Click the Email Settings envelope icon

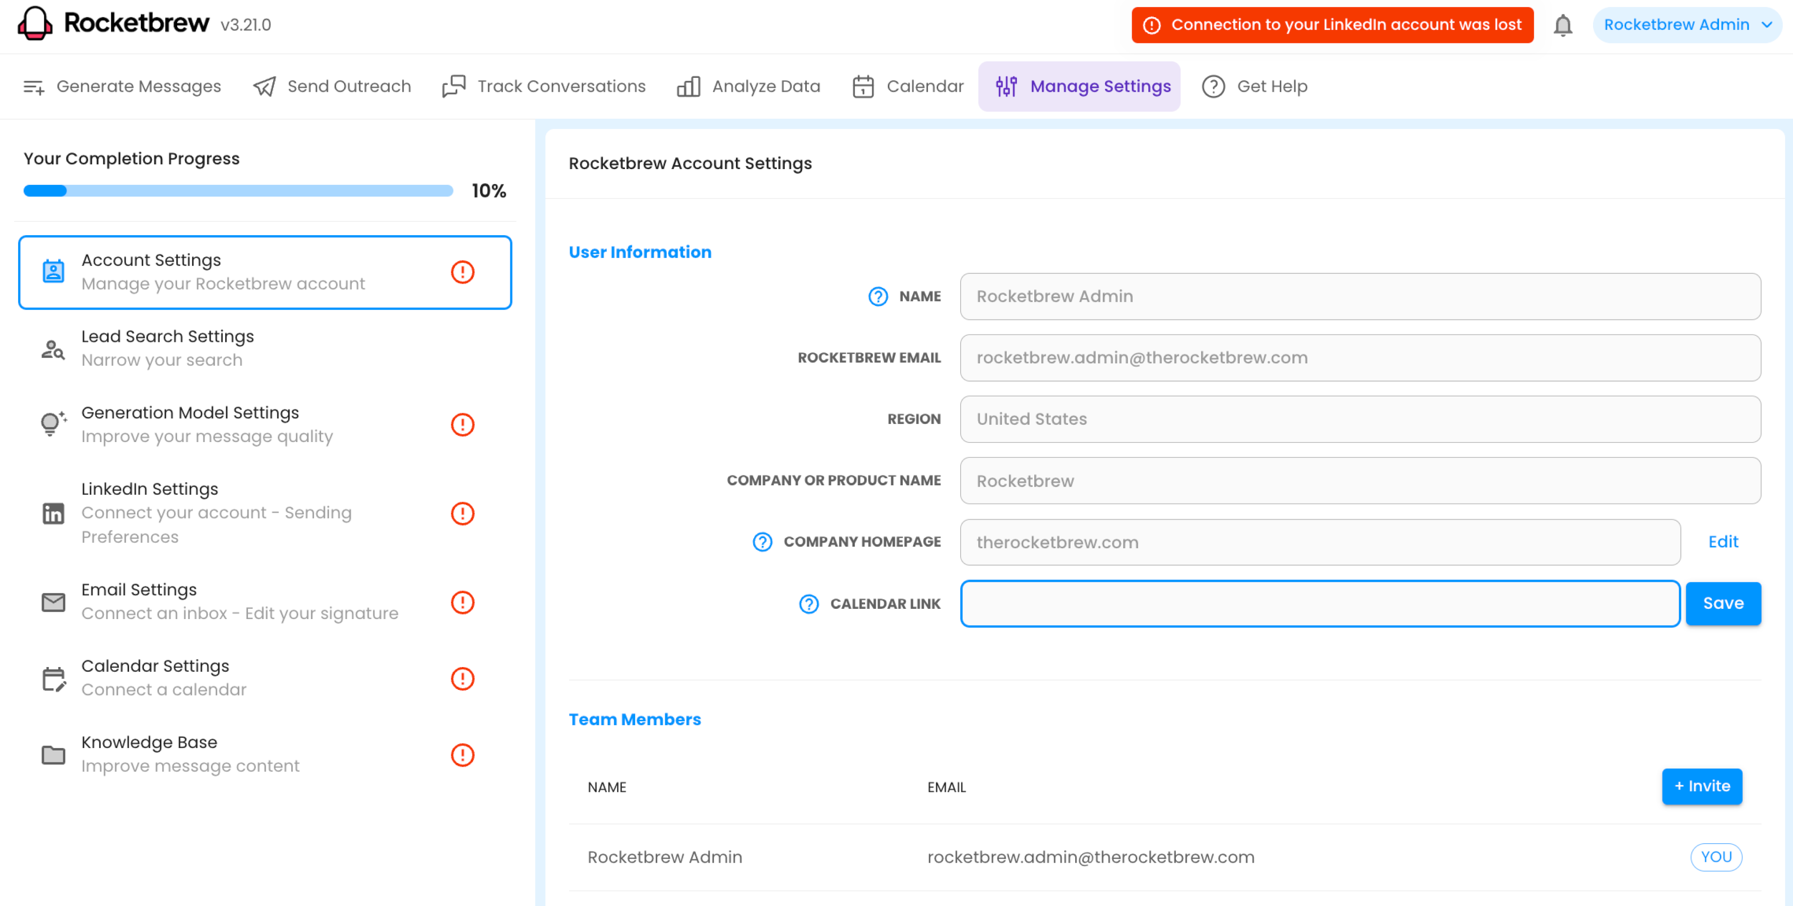pyautogui.click(x=54, y=602)
